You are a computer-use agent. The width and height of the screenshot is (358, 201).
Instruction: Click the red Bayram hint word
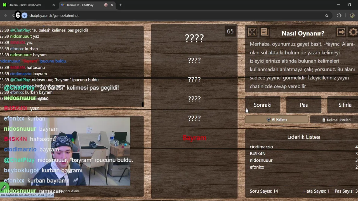click(194, 138)
